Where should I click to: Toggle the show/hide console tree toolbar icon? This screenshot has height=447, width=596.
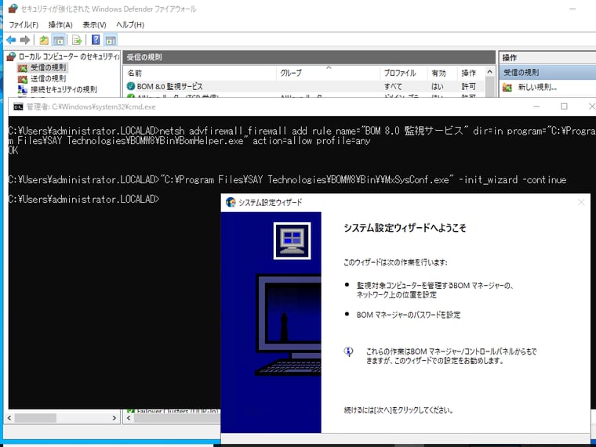58,40
